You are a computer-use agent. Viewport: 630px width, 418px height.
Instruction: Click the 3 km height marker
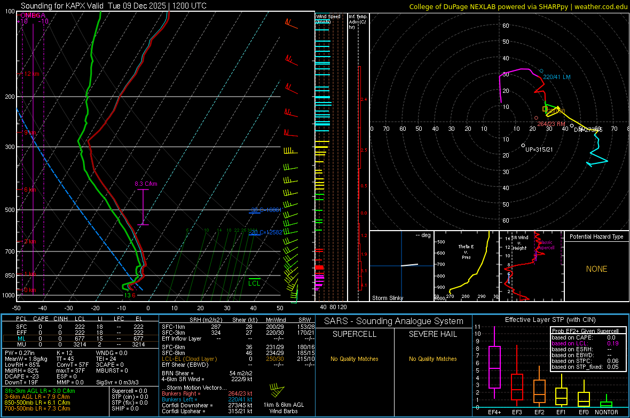click(30, 241)
